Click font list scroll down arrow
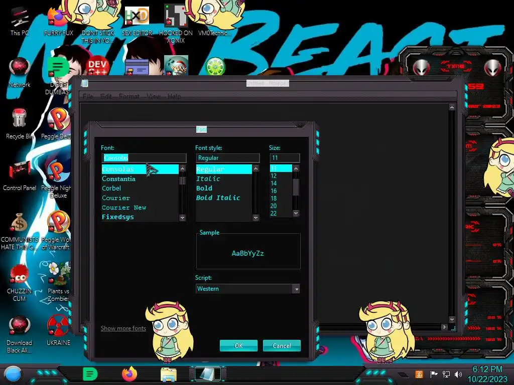Image resolution: width=514 pixels, height=385 pixels. point(183,218)
